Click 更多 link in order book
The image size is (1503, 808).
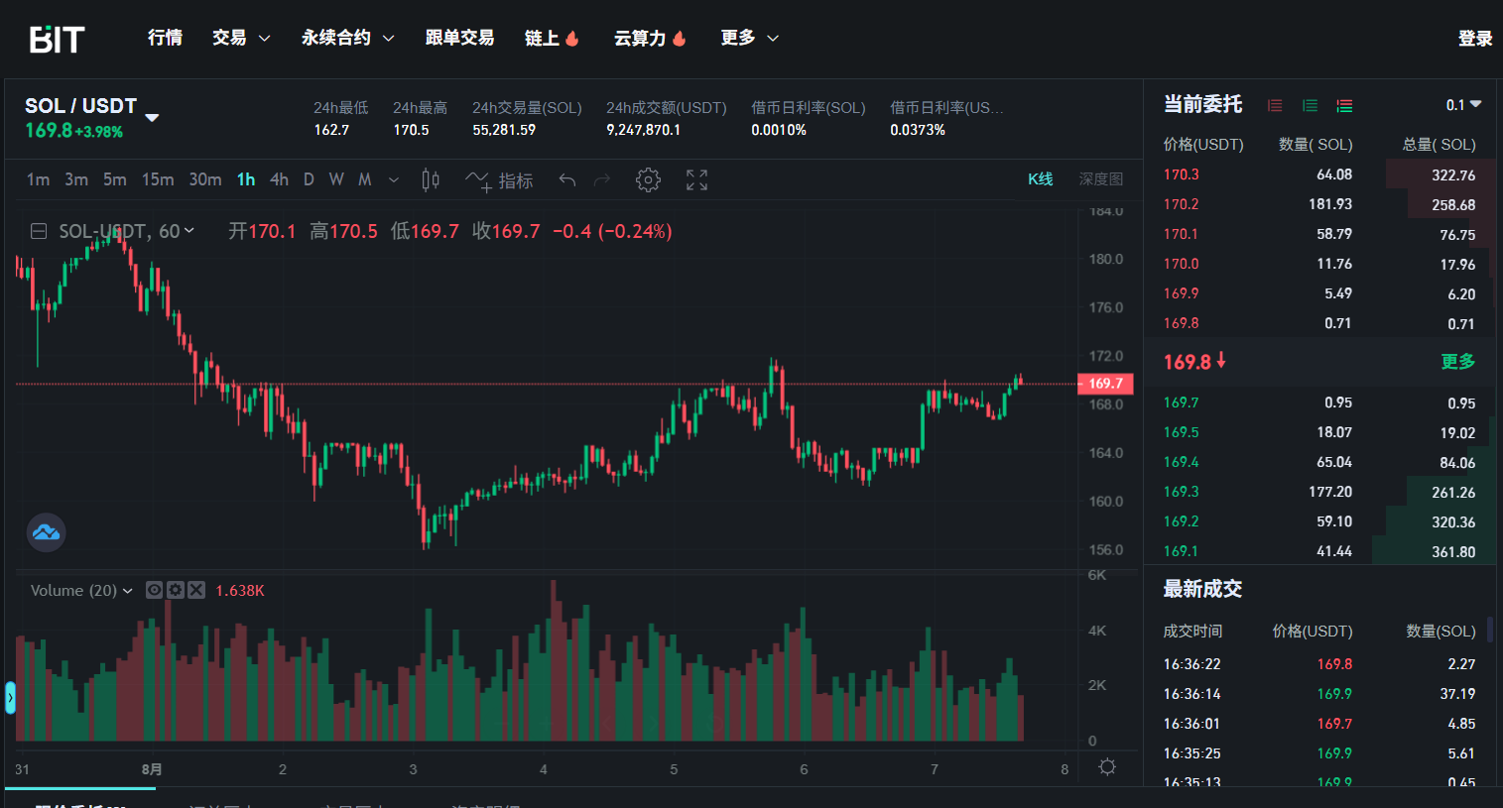(1457, 362)
